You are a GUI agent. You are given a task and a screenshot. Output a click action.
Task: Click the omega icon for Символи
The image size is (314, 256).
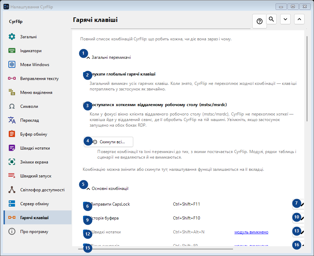(12, 106)
